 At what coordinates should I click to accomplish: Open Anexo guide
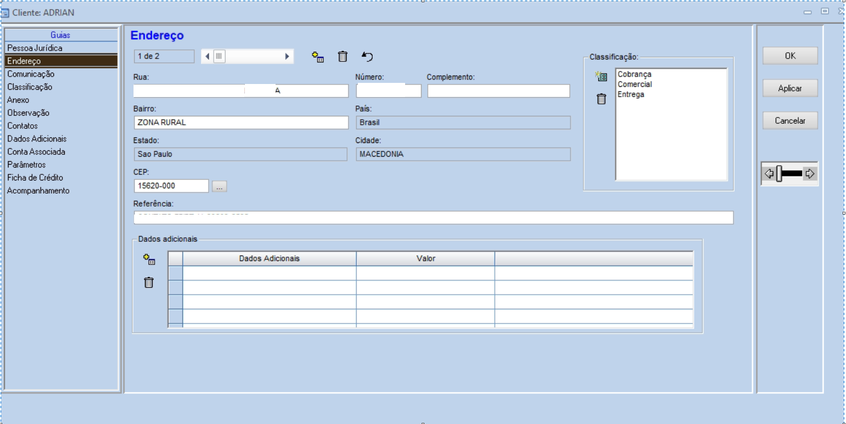(61, 100)
